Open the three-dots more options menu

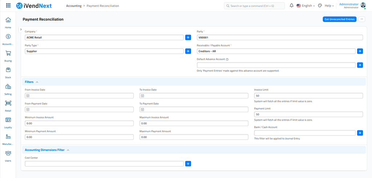tap(362, 19)
